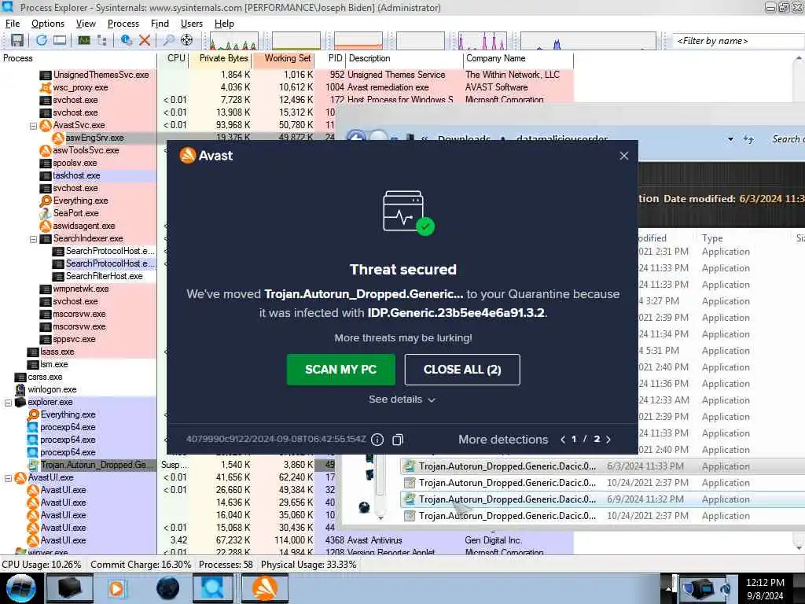Viewport: 805px width, 604px height.
Task: Click the Everything.exe icon under explorer.exe
Action: click(33, 414)
